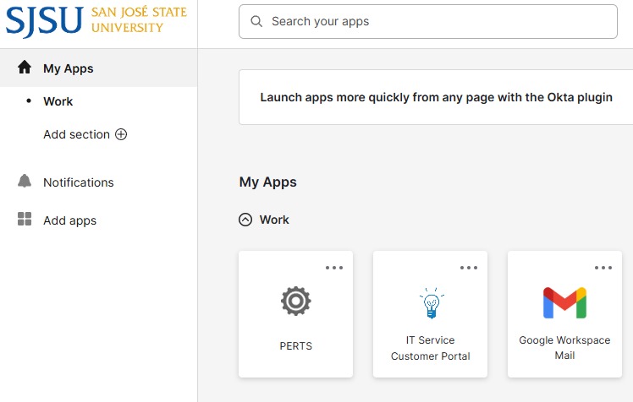Click the Add apps grid icon
633x402 pixels.
(x=25, y=220)
